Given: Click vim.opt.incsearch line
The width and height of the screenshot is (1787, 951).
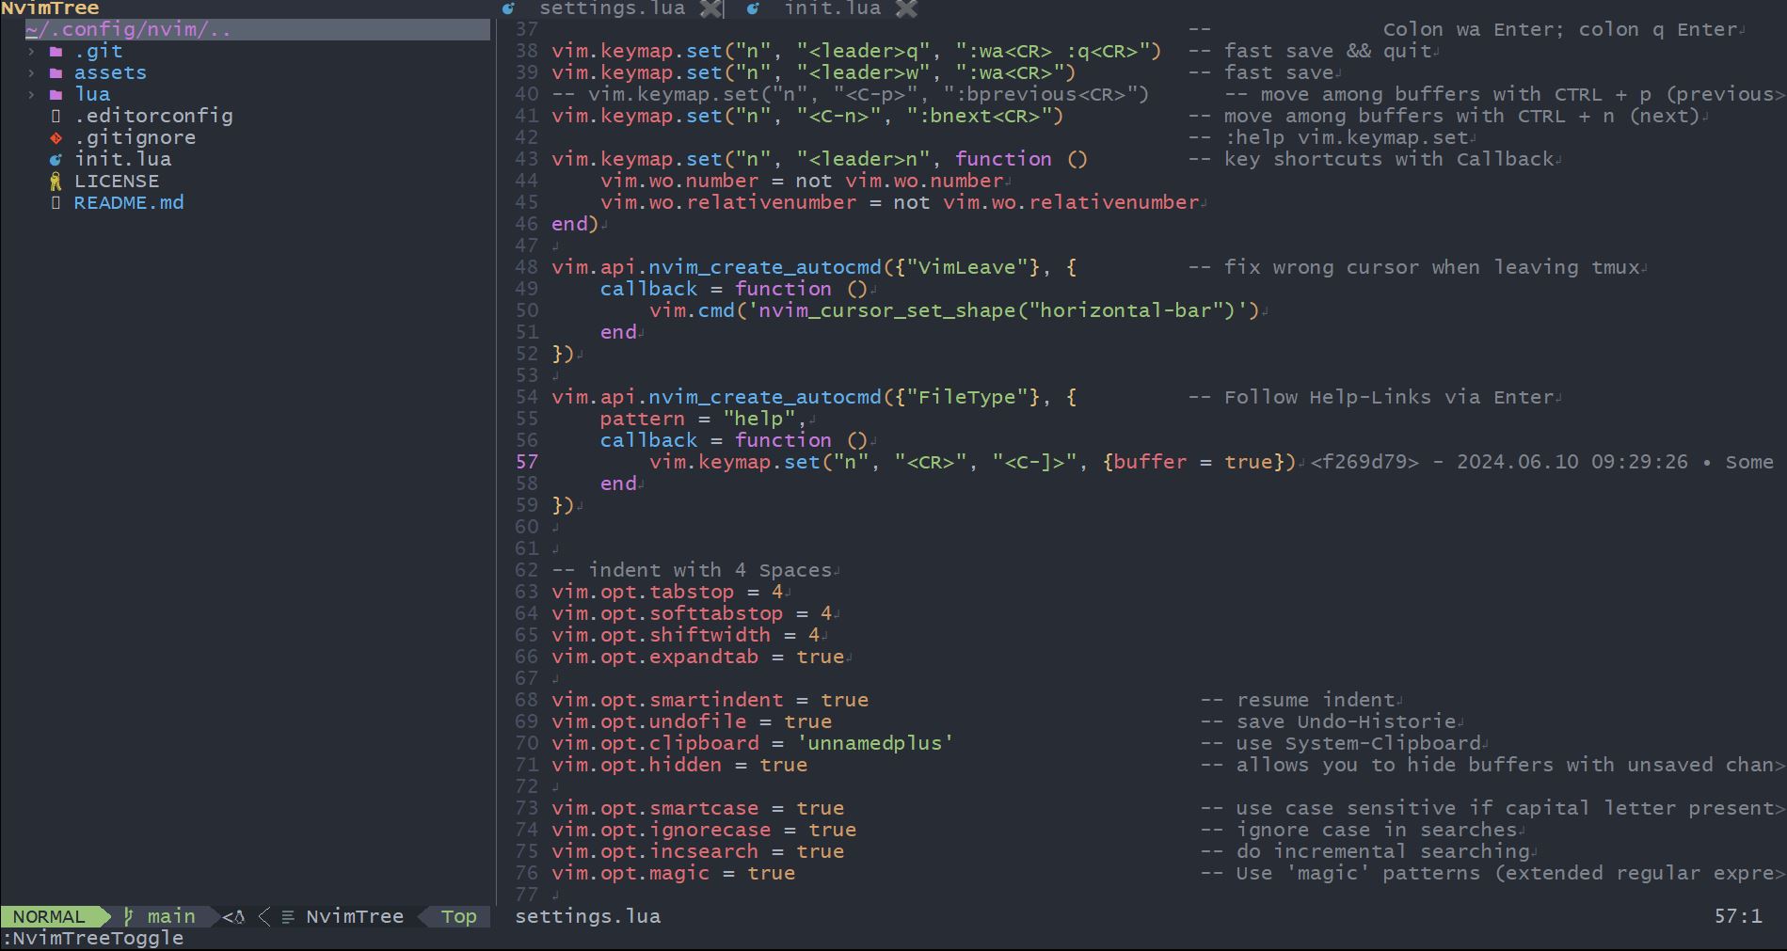Looking at the screenshot, I should pyautogui.click(x=698, y=851).
